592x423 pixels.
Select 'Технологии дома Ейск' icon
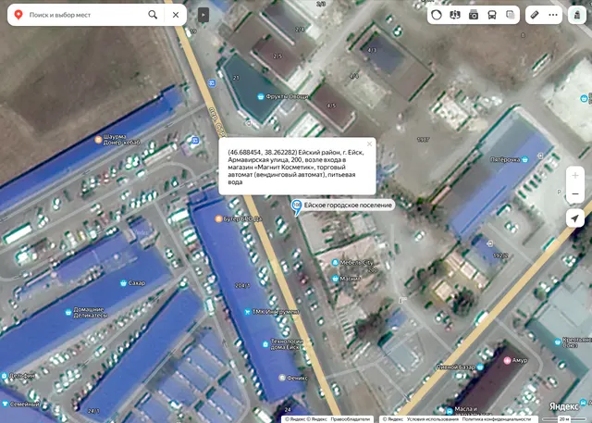pyautogui.click(x=265, y=344)
